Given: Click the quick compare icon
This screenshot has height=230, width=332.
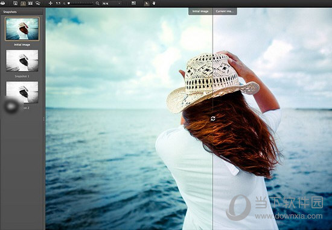Looking at the screenshot, I should (38, 3).
